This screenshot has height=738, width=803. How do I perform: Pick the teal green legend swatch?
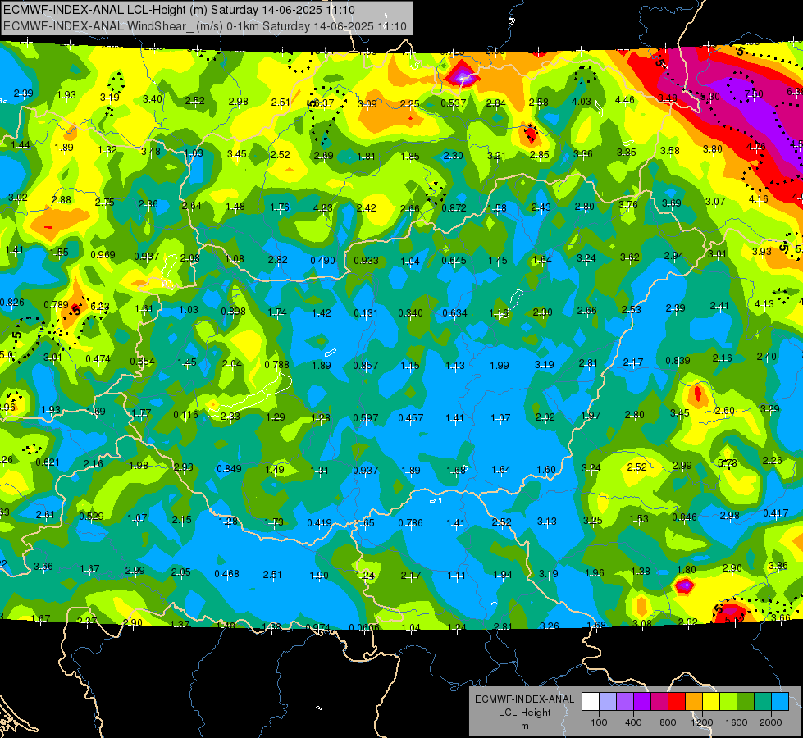tap(763, 702)
